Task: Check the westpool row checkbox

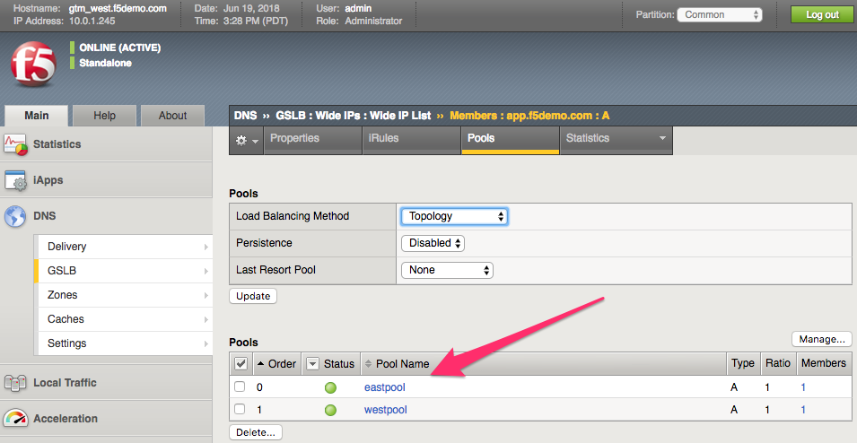Action: point(240,409)
